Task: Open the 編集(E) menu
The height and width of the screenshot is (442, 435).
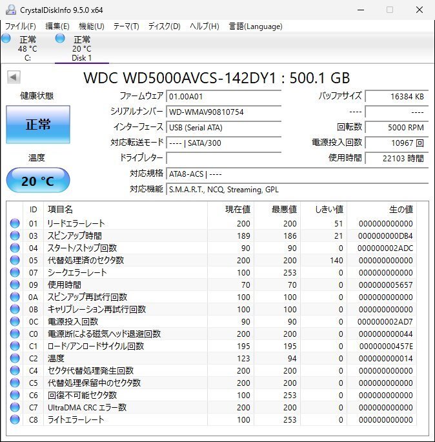Action: tap(57, 26)
